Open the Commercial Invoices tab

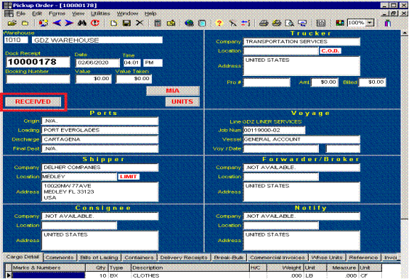click(278, 258)
